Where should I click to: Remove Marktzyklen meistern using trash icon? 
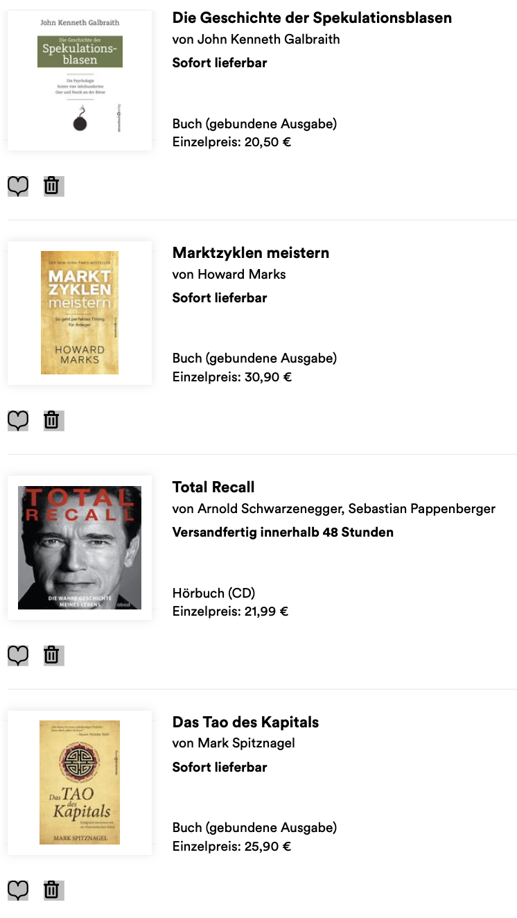click(52, 420)
